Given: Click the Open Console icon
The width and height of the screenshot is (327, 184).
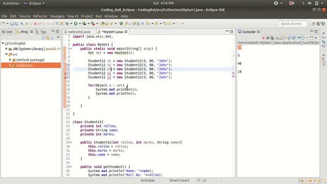Looking at the screenshot, I should click(312, 38).
